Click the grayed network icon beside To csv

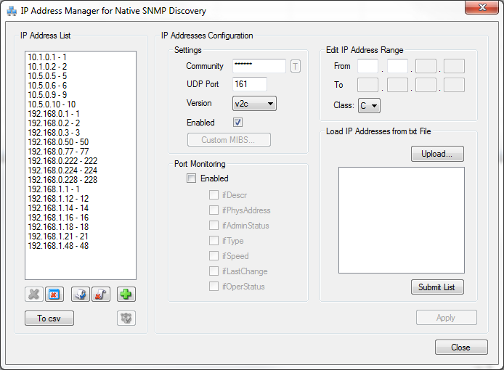click(x=126, y=318)
